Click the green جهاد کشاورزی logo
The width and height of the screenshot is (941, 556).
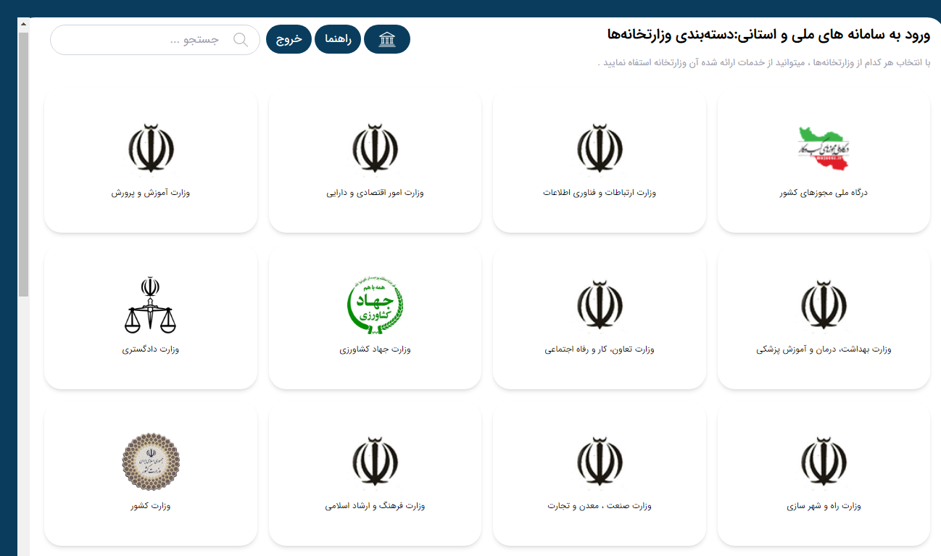click(x=375, y=305)
